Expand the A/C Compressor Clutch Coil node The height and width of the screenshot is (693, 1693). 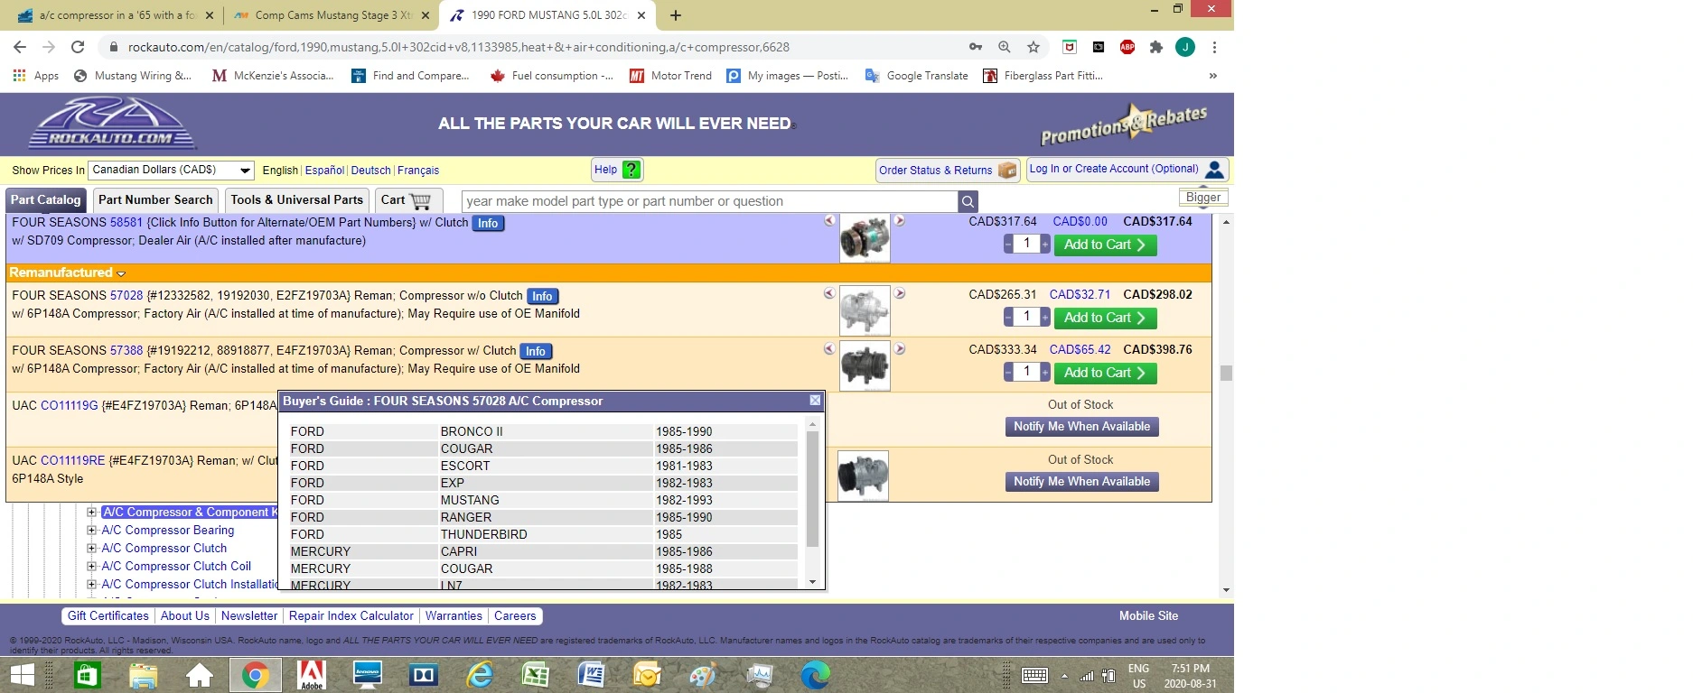click(x=91, y=567)
